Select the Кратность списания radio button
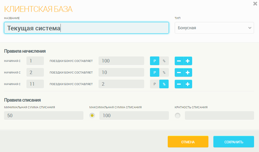The height and width of the screenshot is (152, 259). pos(178,116)
